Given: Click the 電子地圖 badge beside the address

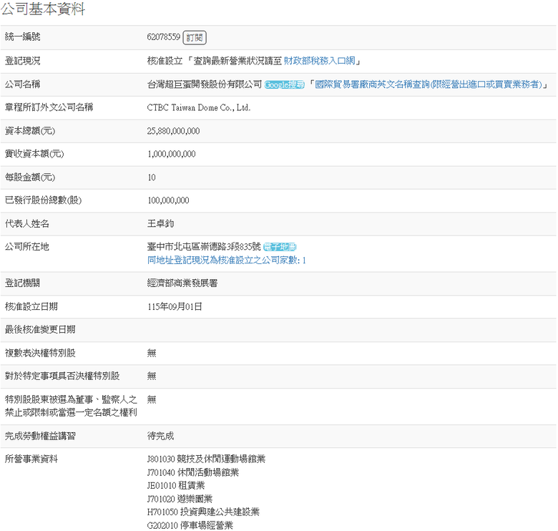Looking at the screenshot, I should pos(280,247).
